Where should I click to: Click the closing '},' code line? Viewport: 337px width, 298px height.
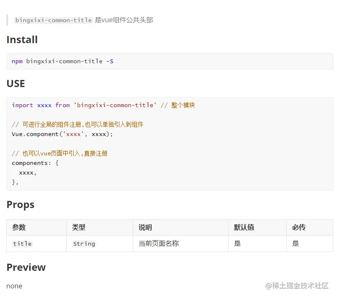(15, 182)
